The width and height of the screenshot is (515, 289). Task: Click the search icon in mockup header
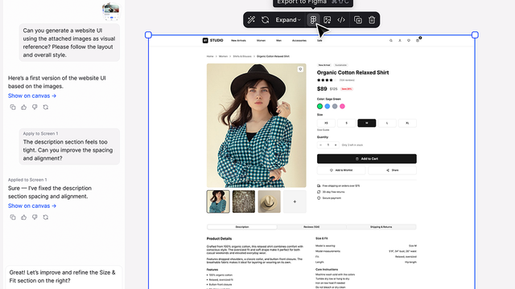pyautogui.click(x=391, y=41)
